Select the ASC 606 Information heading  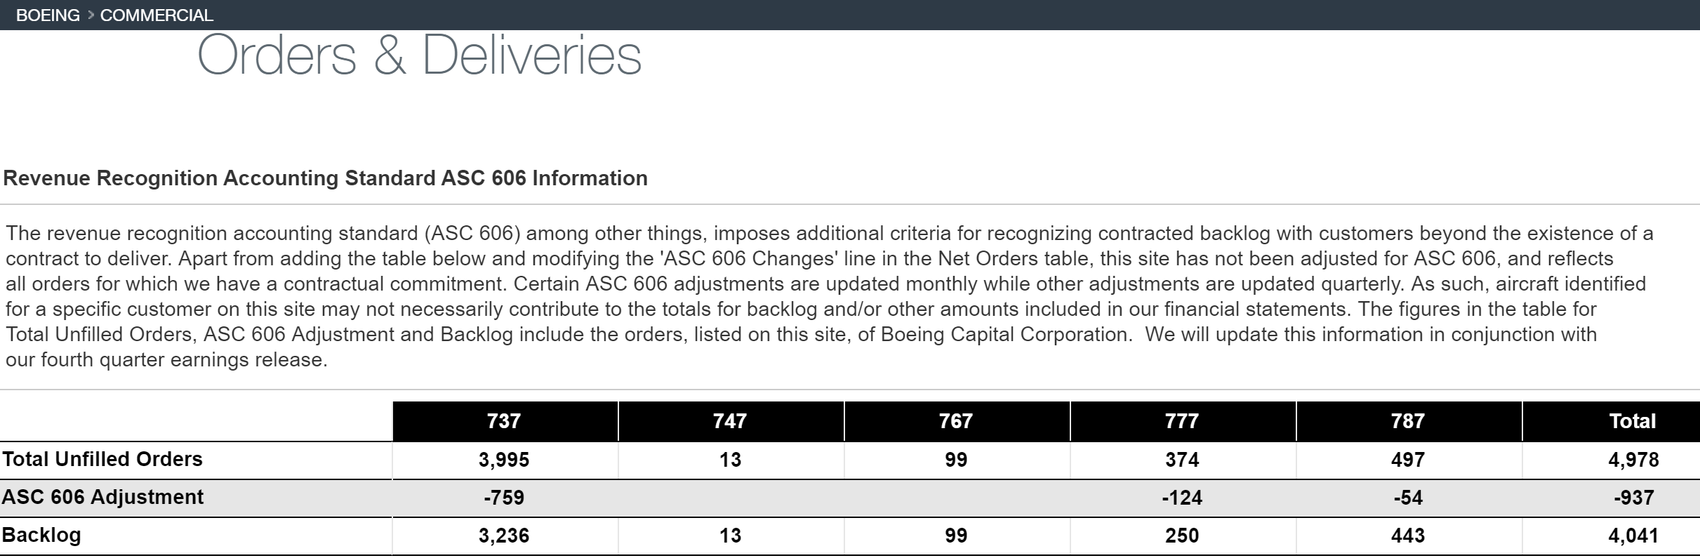325,178
